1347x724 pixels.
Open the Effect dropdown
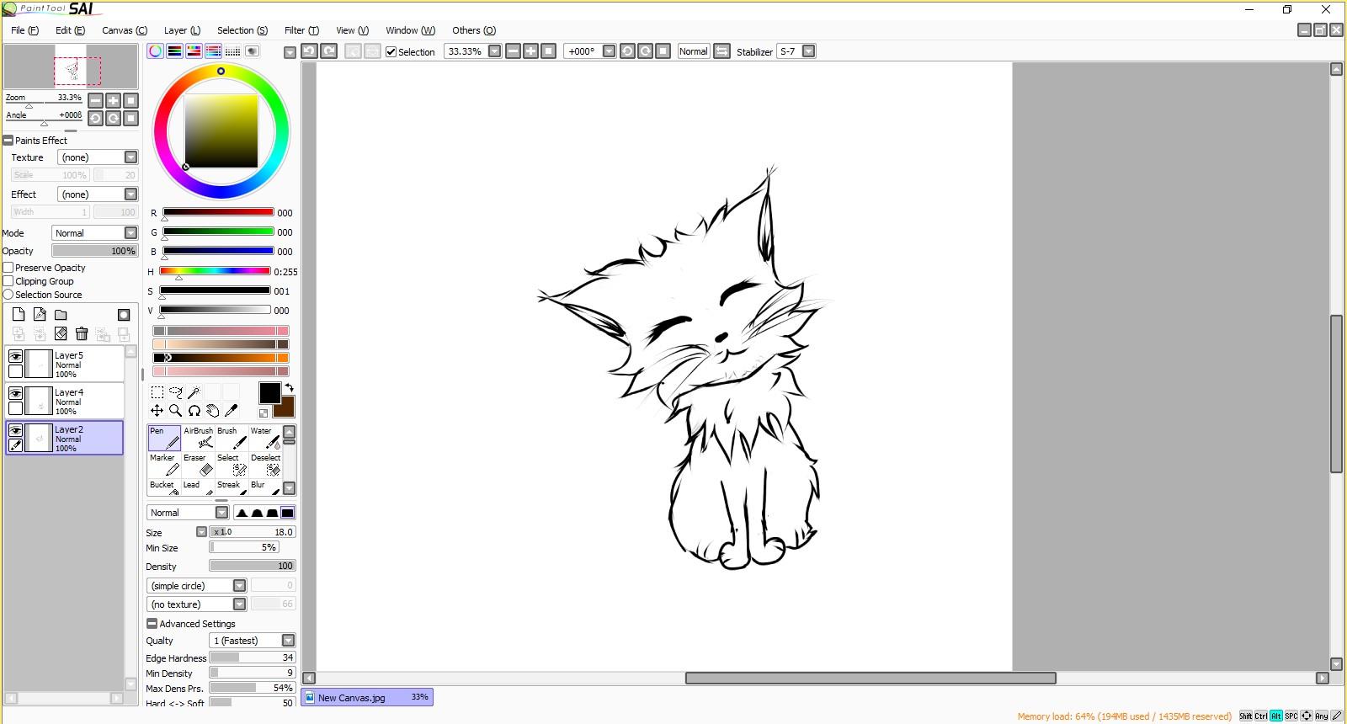(130, 194)
